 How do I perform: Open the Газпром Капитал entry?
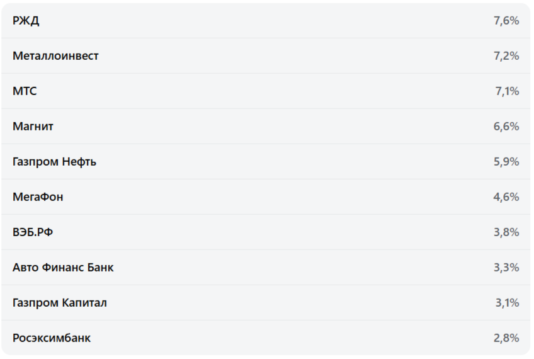pos(60,303)
